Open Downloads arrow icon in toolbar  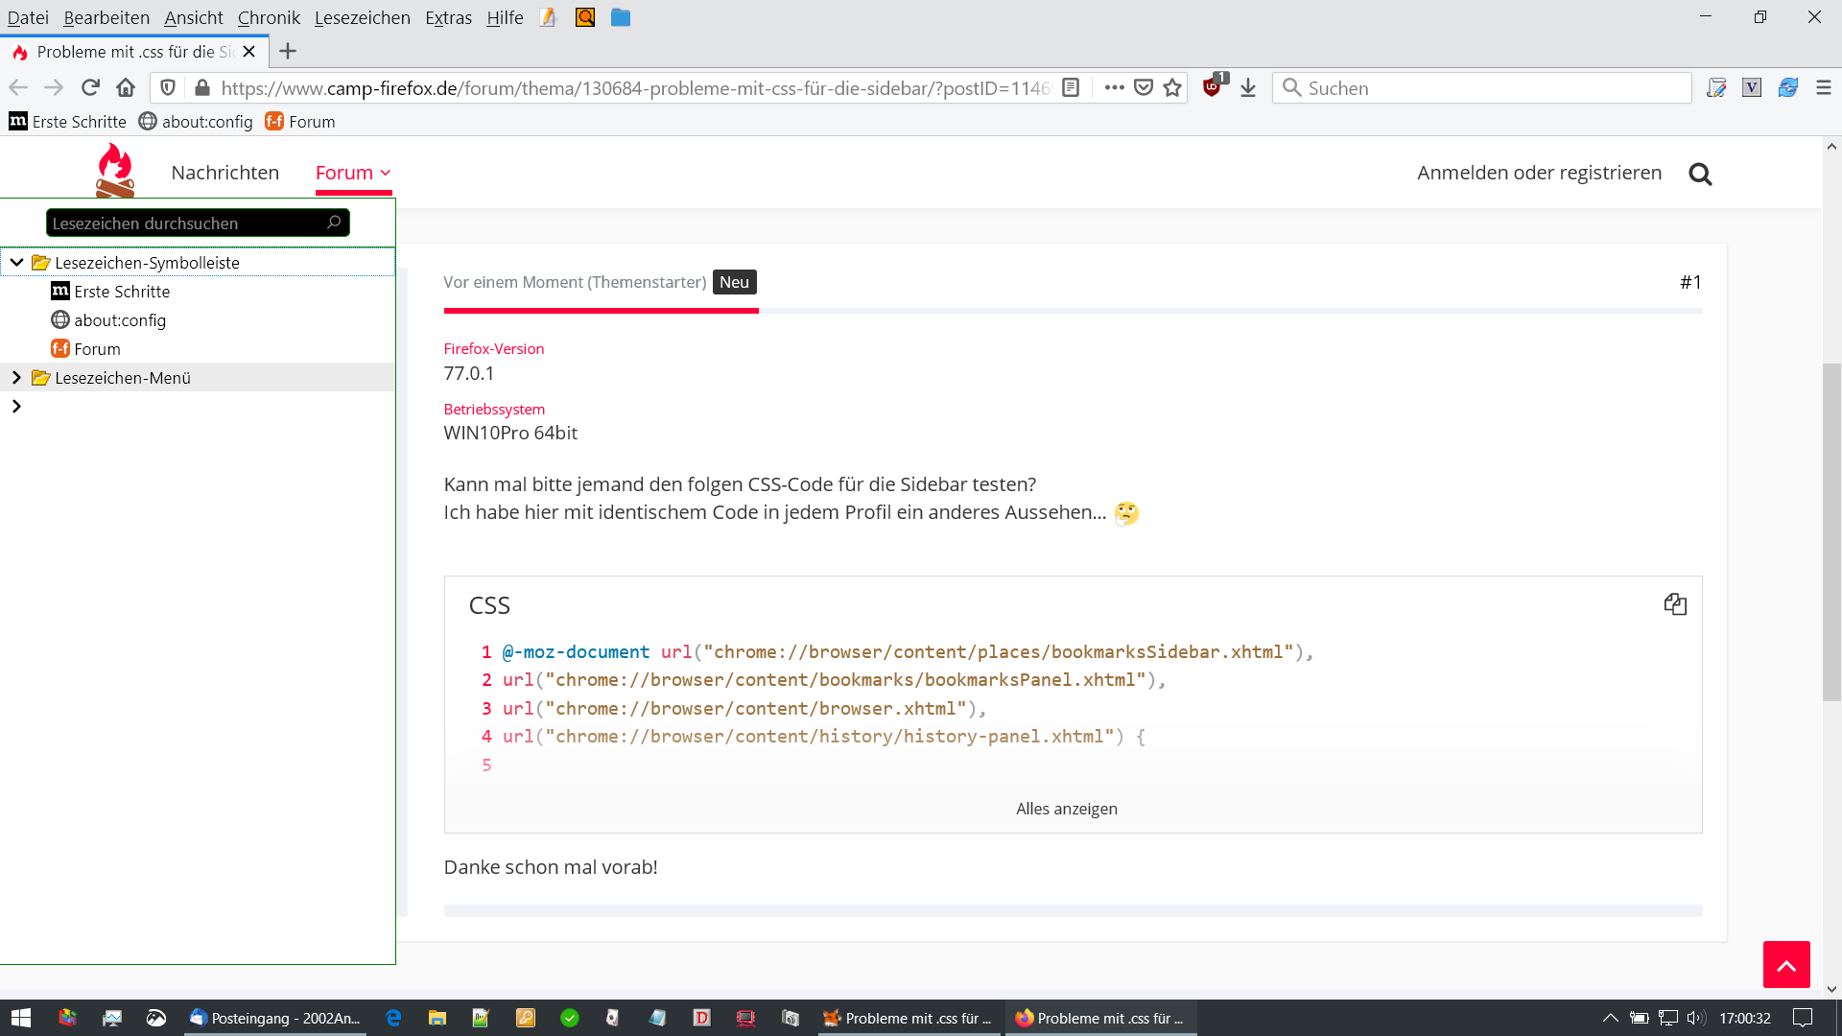tap(1248, 88)
